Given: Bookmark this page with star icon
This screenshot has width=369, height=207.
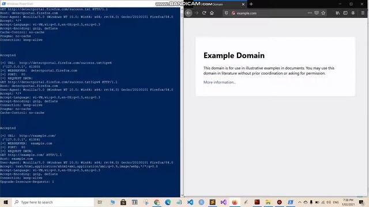Looking at the screenshot, I should point(323,13).
